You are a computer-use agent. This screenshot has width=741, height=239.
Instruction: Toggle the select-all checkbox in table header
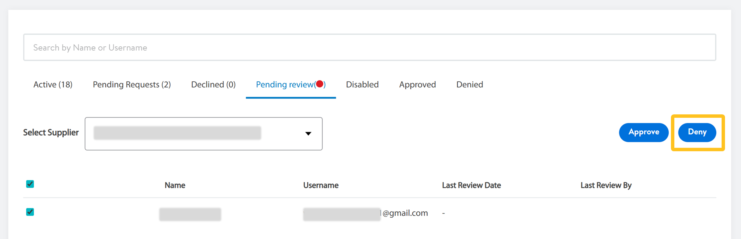30,184
